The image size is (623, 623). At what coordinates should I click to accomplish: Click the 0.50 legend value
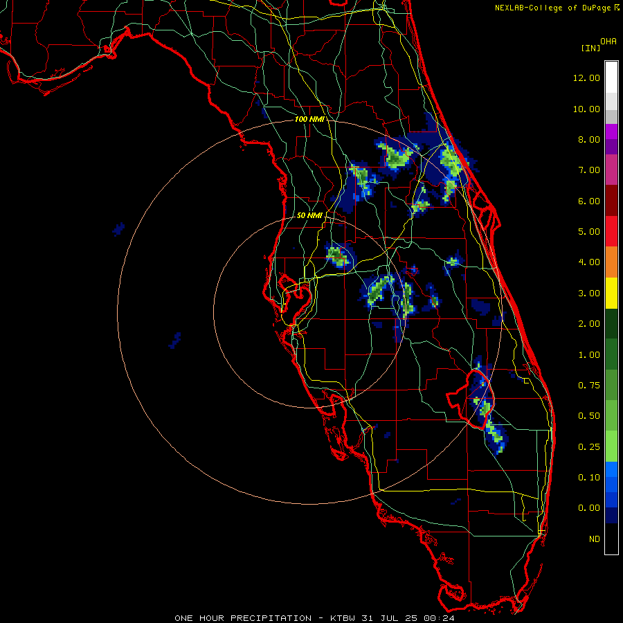coord(589,416)
